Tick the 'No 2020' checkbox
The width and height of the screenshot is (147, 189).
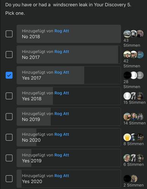tap(9, 137)
